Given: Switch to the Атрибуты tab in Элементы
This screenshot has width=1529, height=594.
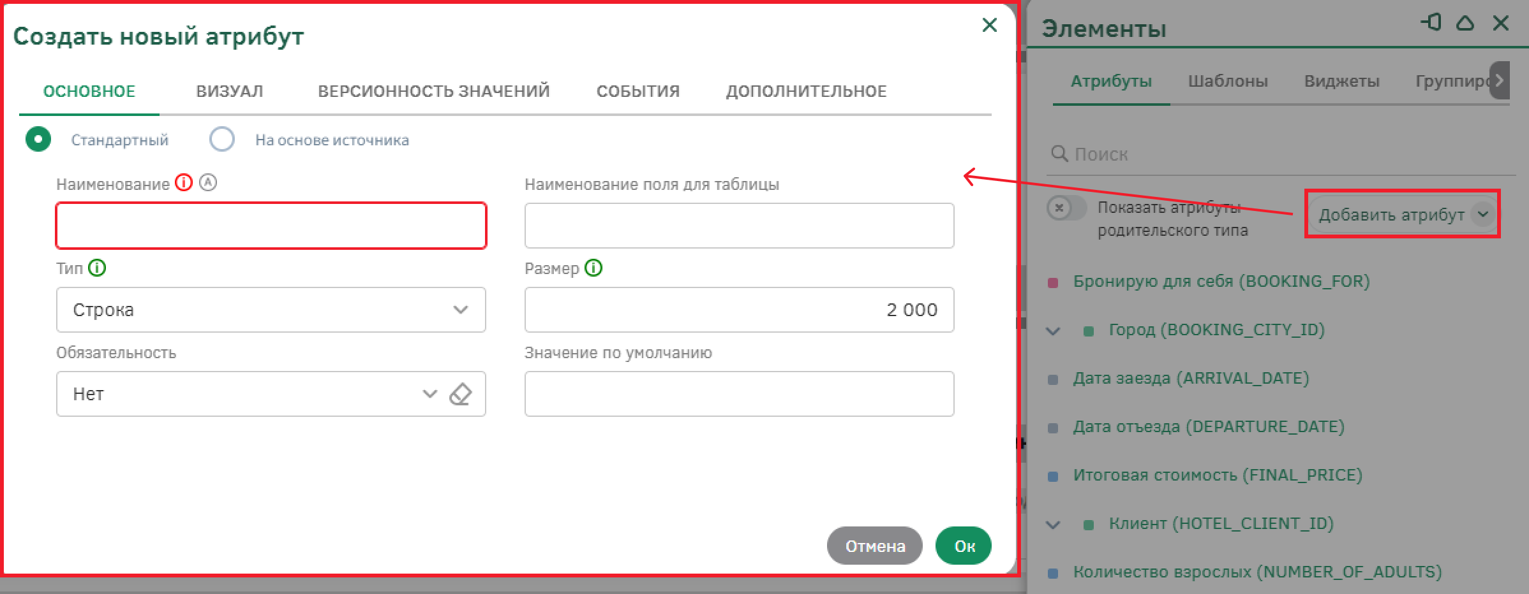Looking at the screenshot, I should click(x=1111, y=81).
